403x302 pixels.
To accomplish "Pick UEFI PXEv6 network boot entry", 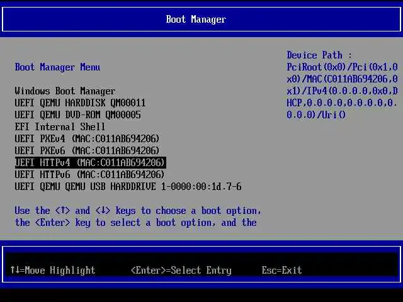I will tap(87, 150).
